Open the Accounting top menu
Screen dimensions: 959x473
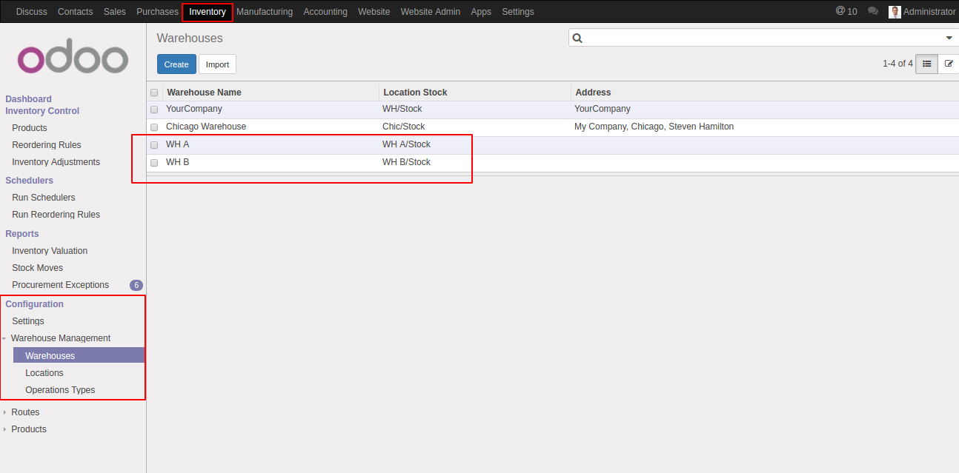coord(325,12)
